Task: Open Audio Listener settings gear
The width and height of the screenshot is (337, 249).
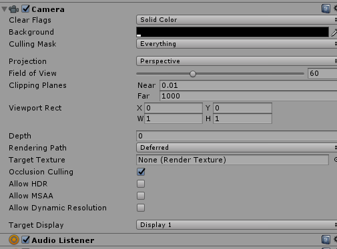Action: pyautogui.click(x=336, y=240)
